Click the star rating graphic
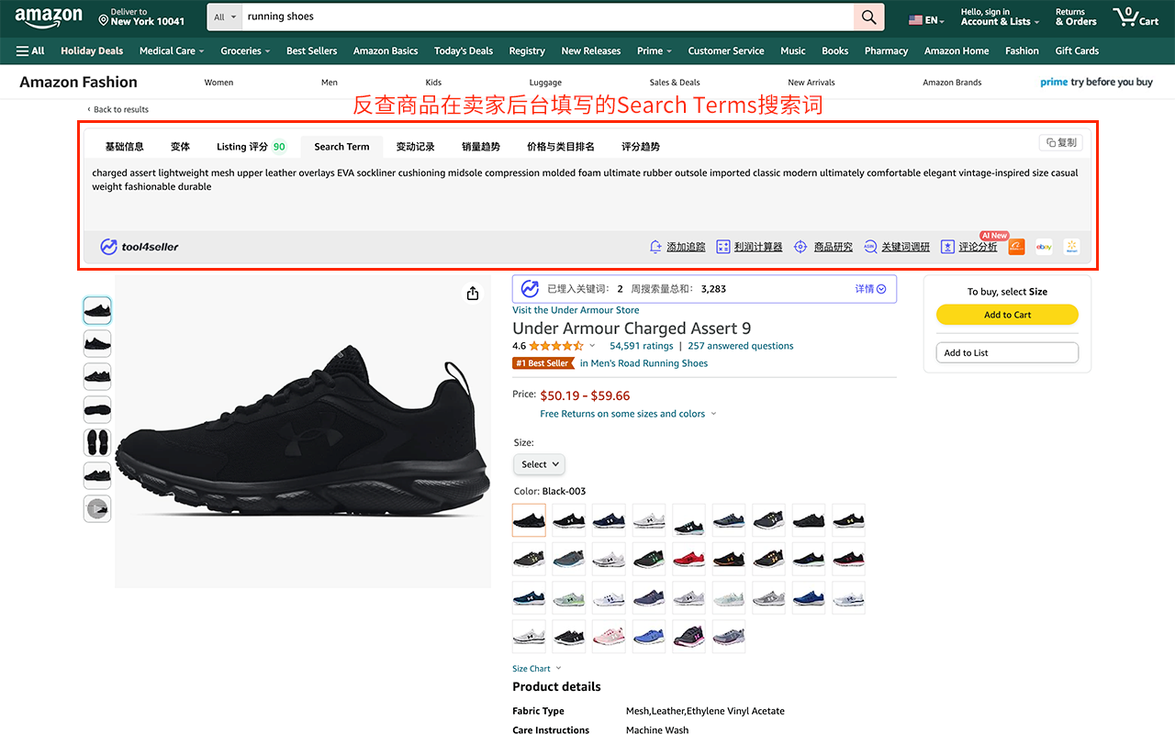The height and width of the screenshot is (734, 1175). click(x=556, y=346)
